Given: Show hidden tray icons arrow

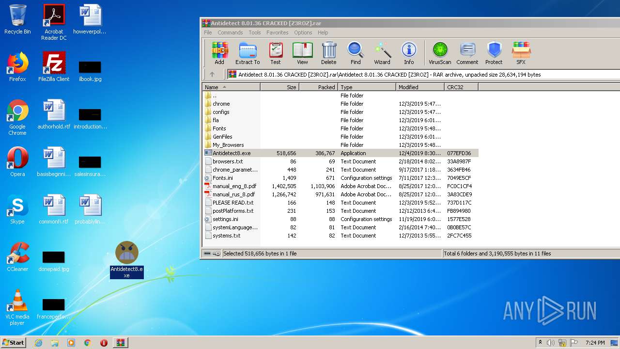Looking at the screenshot, I should (540, 343).
